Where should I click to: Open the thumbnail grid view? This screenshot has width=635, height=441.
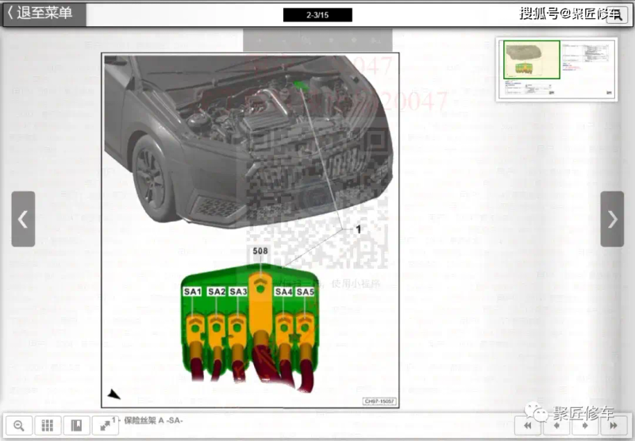47,425
